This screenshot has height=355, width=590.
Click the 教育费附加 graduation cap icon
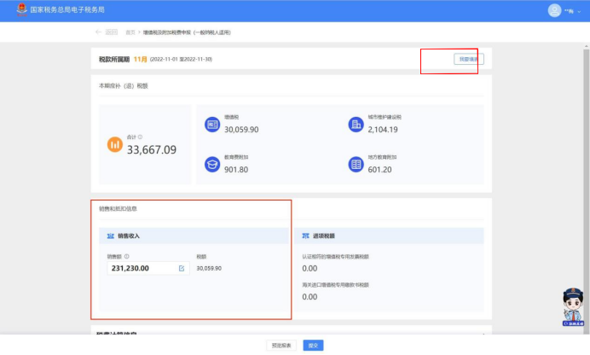[212, 164]
